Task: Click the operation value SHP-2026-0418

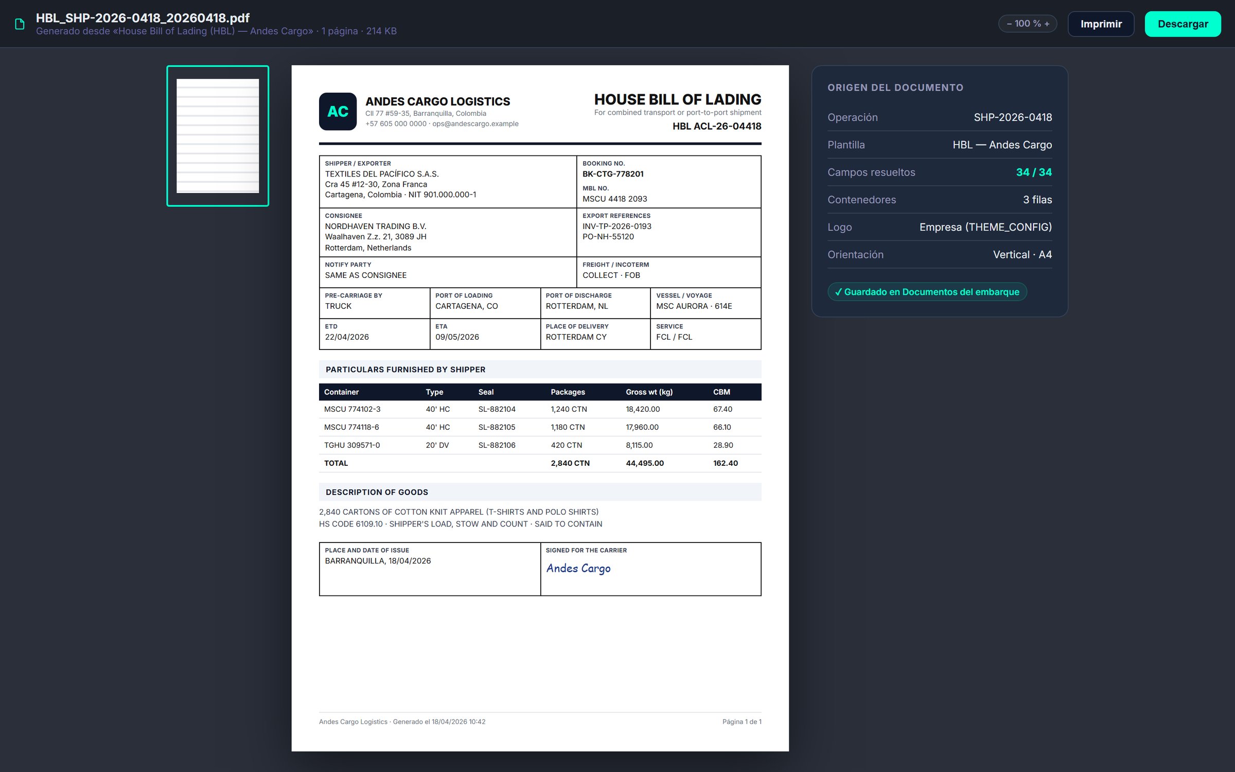Action: tap(1013, 117)
